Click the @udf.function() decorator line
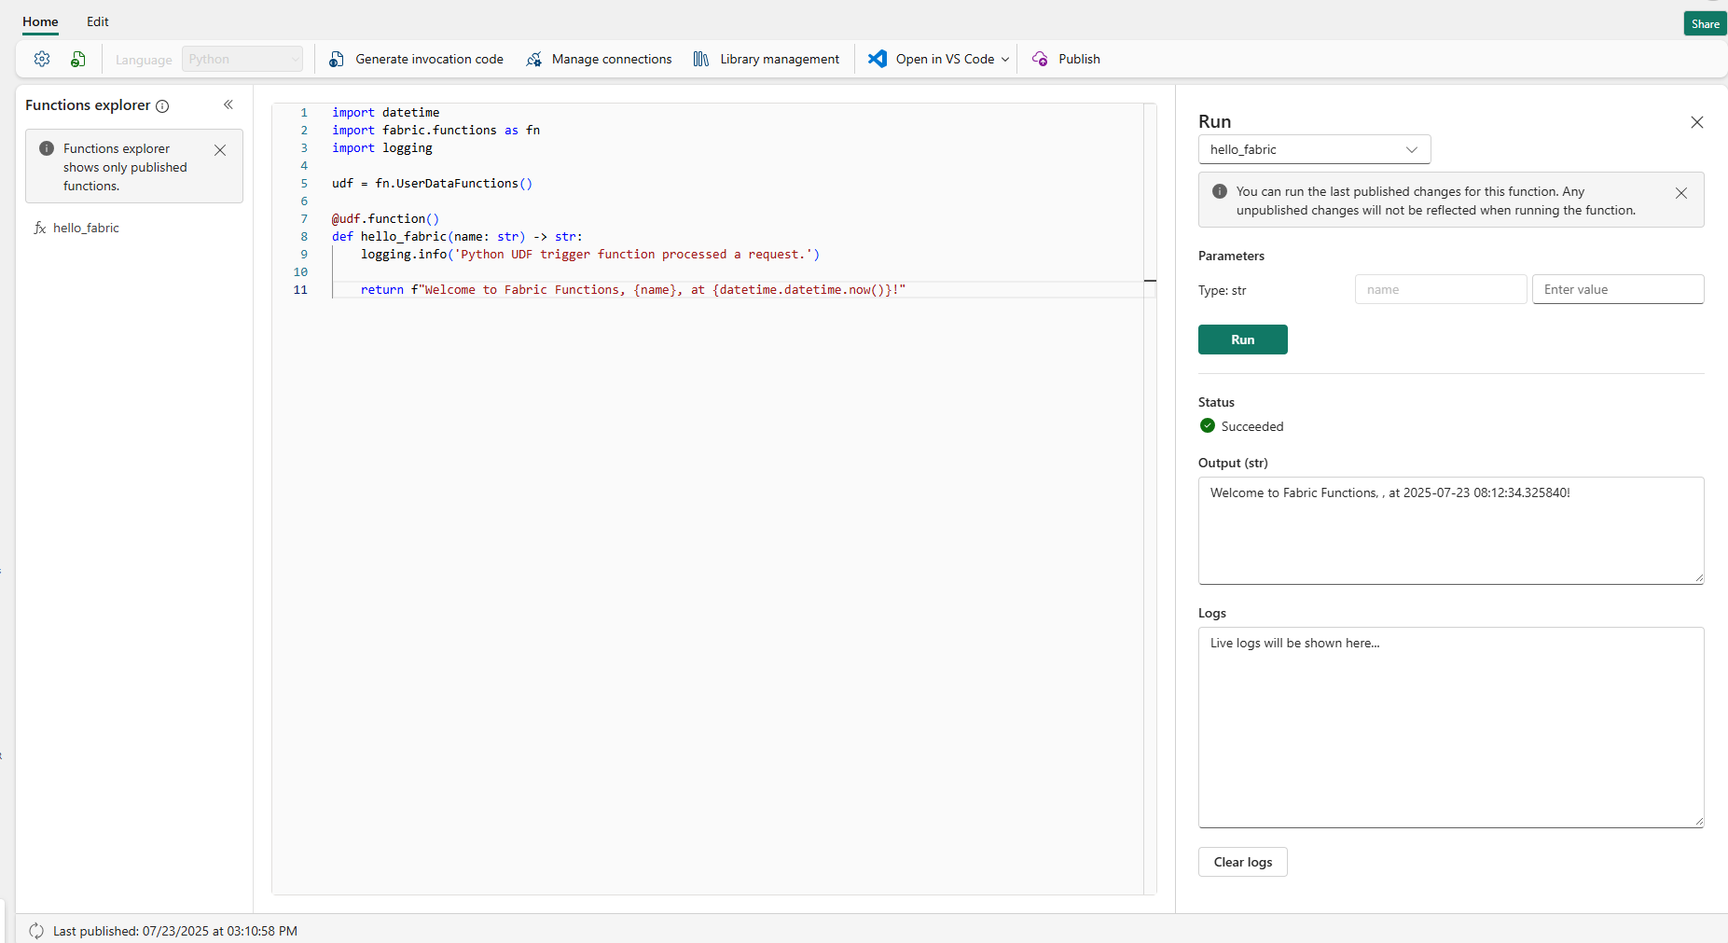This screenshot has height=943, width=1728. [385, 219]
